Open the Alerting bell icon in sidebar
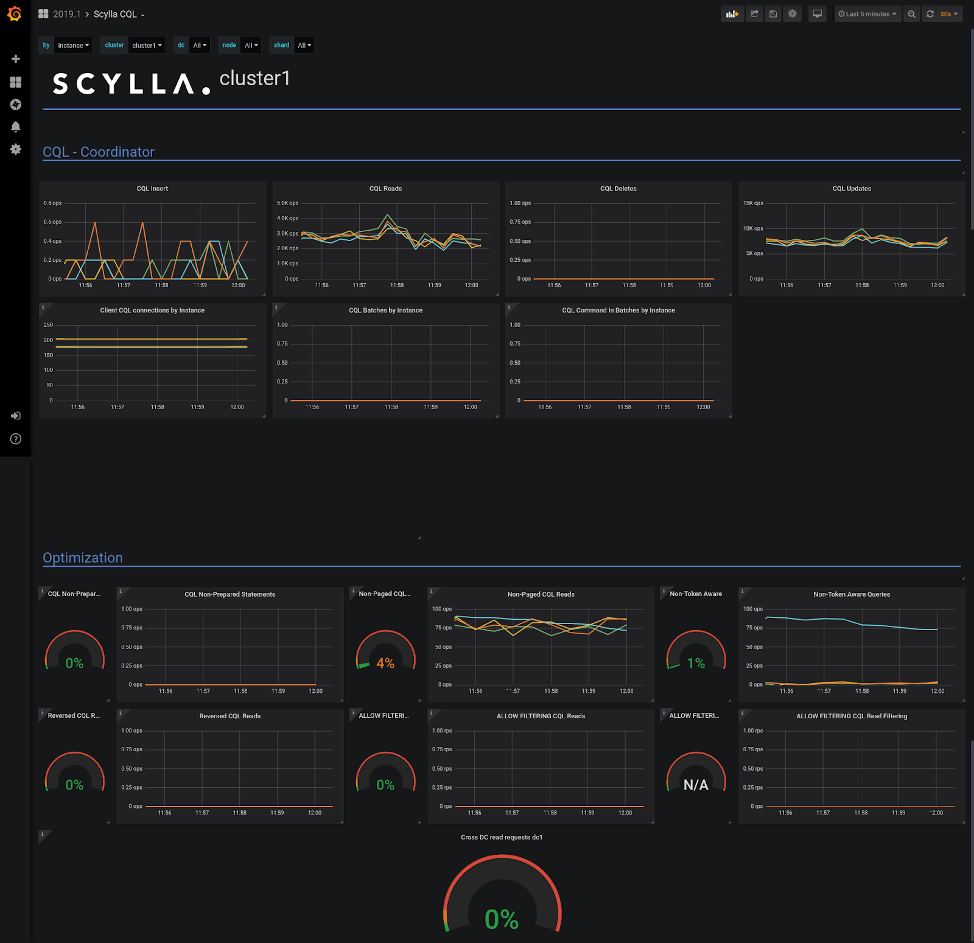Image resolution: width=974 pixels, height=943 pixels. pyautogui.click(x=16, y=127)
